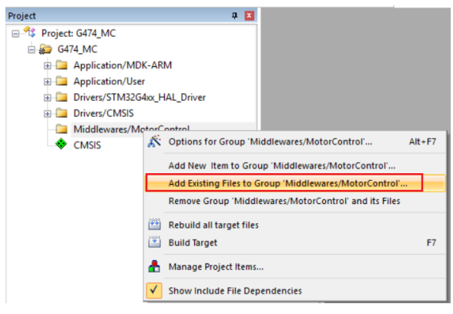The height and width of the screenshot is (314, 453).
Task: Collapse the Project: G474_MC root node
Action: point(15,34)
